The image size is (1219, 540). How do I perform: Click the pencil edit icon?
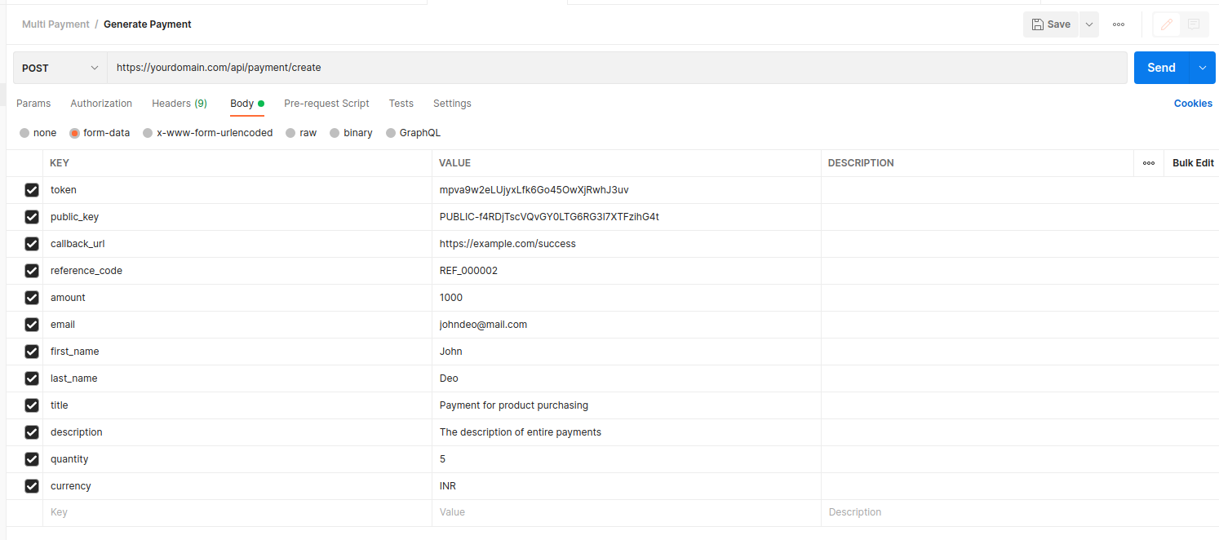[x=1166, y=24]
